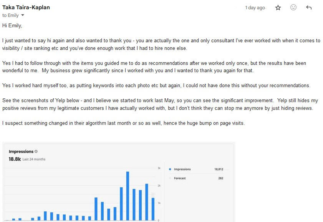This screenshot has width=323, height=222.
Task: Click the 18,812 impressions value
Action: click(x=219, y=169)
